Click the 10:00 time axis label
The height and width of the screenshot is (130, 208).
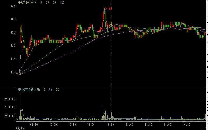coord(53,124)
